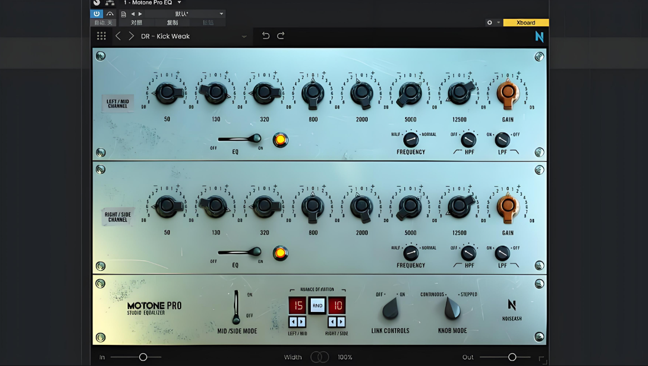Click the Right/Side channel 320 Hz knob
648x366 pixels.
265,206
